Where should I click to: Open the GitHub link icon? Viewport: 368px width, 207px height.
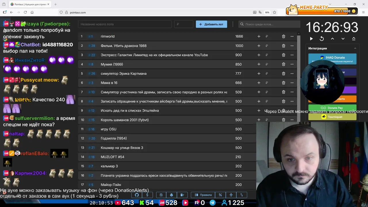(x=137, y=195)
